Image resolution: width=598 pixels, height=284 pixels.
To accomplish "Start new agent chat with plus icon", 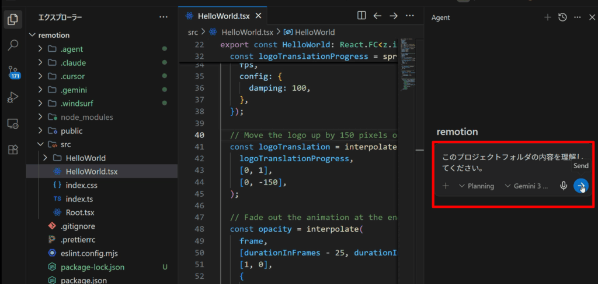I will (547, 17).
